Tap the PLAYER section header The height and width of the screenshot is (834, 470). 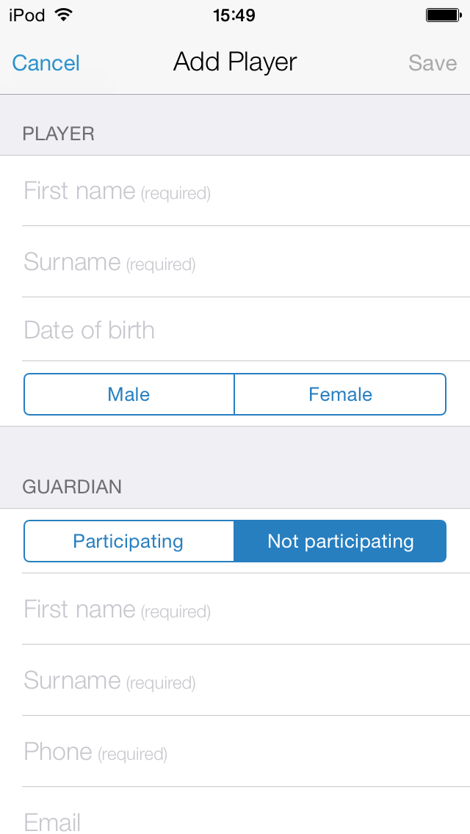click(59, 134)
